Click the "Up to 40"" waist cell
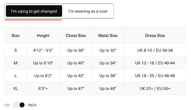 (108, 89)
